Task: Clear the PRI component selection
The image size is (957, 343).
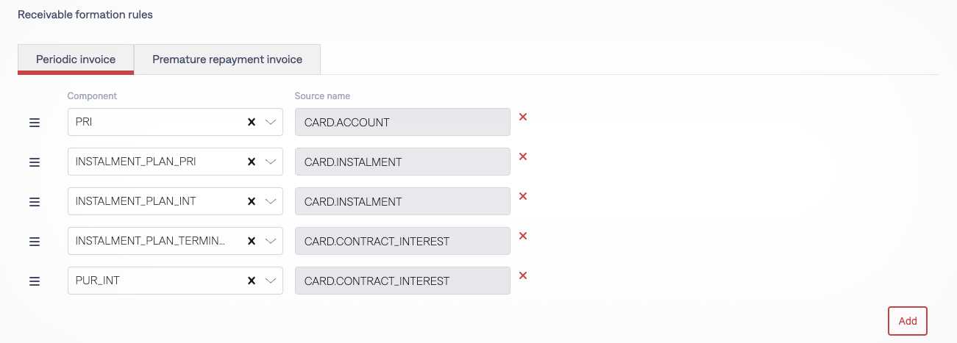Action: point(251,123)
